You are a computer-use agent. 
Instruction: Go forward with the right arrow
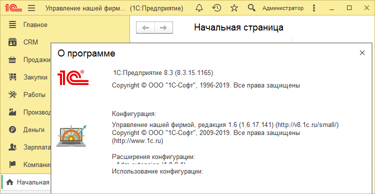tap(163, 28)
